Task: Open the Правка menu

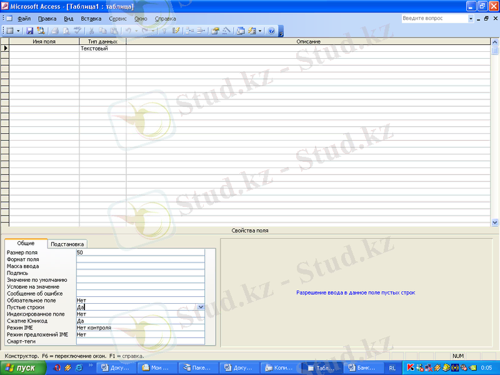Action: [x=47, y=19]
